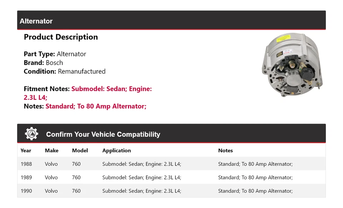Click the Make column header

[x=51, y=150]
